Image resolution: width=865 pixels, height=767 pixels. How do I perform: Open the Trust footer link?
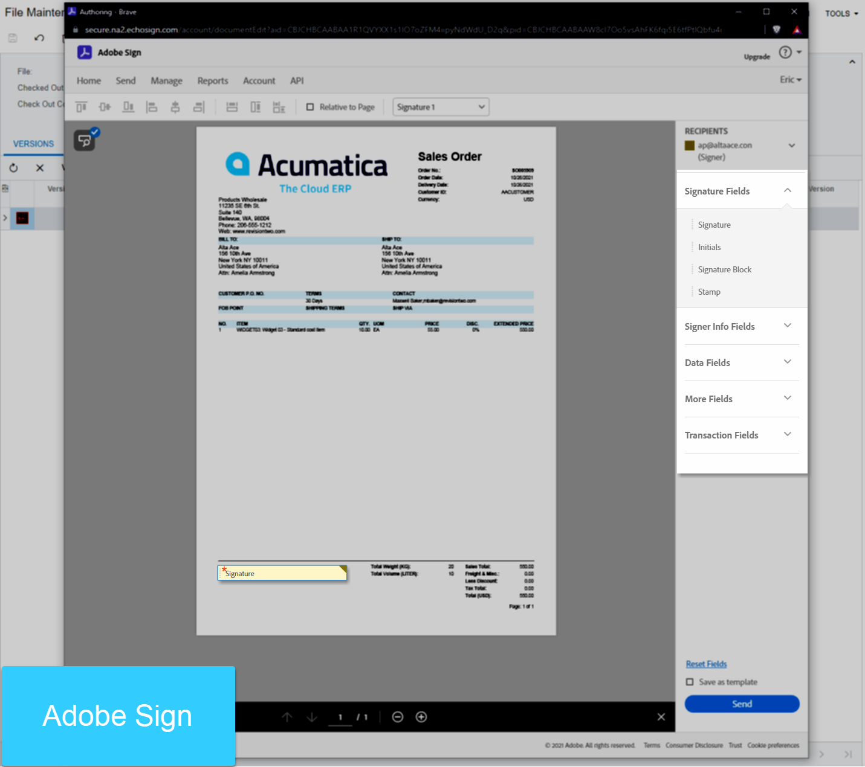click(x=735, y=745)
